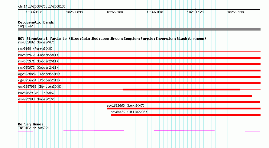
Task: Open variant esv1662663 (Levy2007) label
Action: [125, 105]
